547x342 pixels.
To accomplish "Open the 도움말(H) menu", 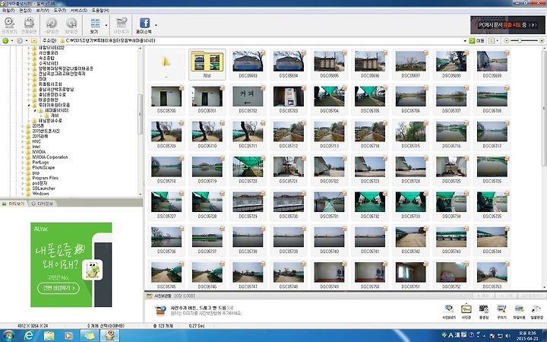I will click(100, 11).
